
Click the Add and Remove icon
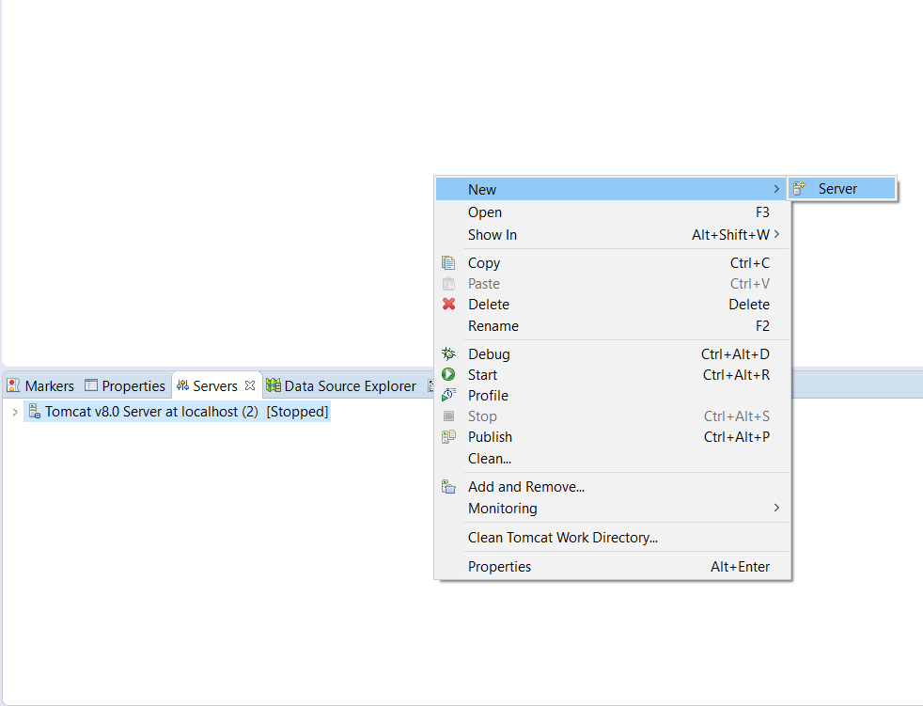click(448, 487)
